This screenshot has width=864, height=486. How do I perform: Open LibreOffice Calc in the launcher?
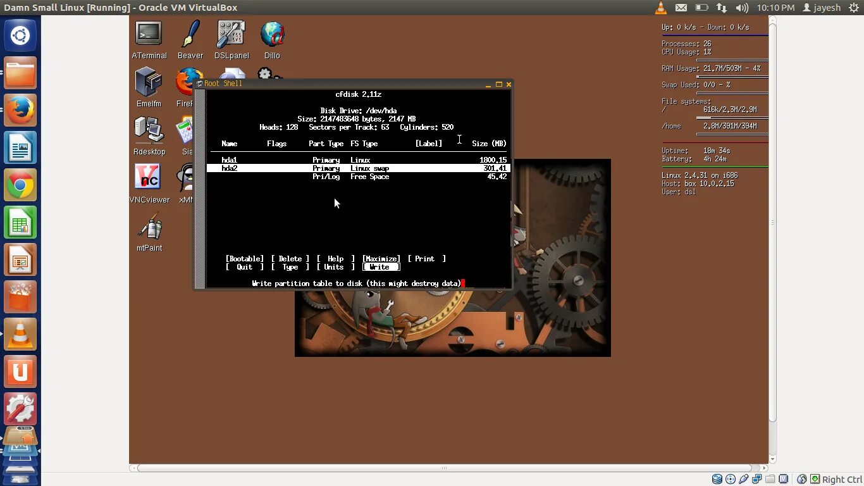[x=20, y=222]
